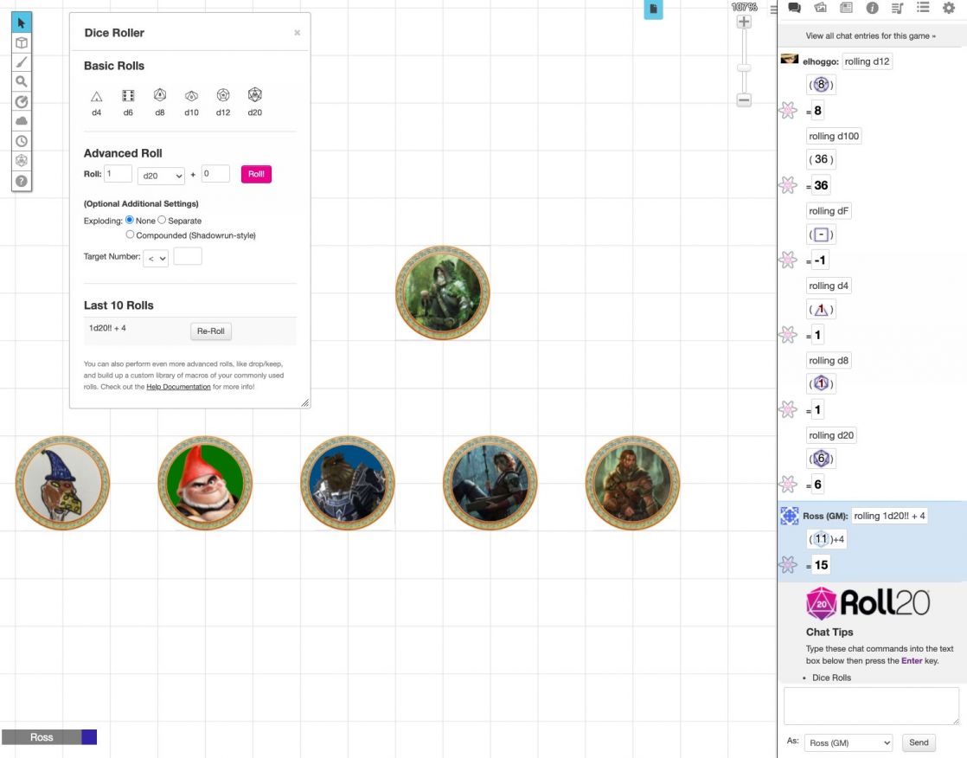The image size is (967, 758).
Task: Open the Help Documentation link
Action: pyautogui.click(x=178, y=387)
